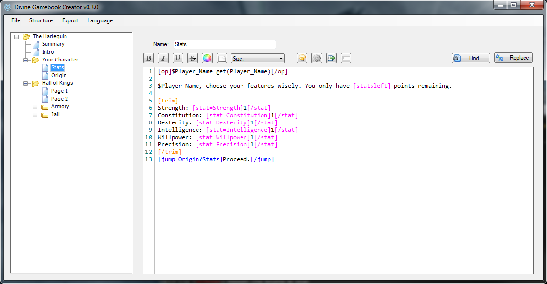The image size is (547, 284).
Task: Click [stat=Constitution] tag on line 7
Action: 238,115
